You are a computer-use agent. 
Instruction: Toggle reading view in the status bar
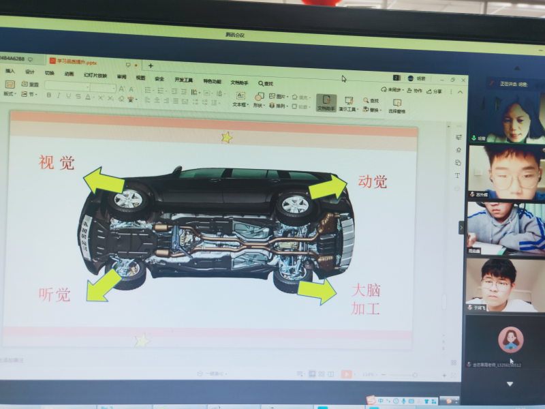tap(330, 374)
